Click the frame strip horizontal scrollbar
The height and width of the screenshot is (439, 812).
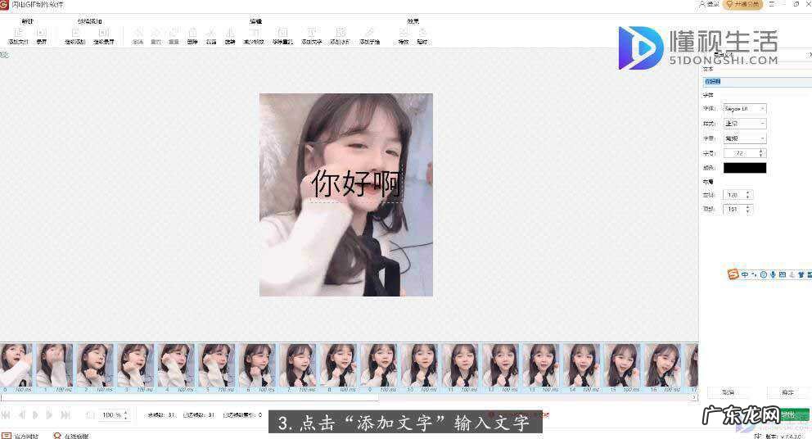coord(190,397)
